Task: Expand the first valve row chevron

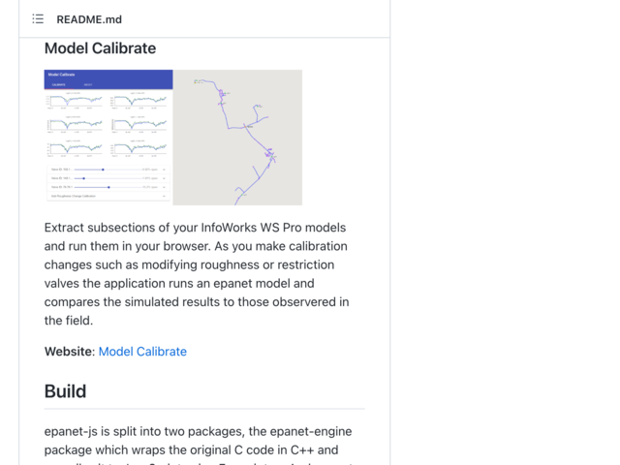Action: 164,170
